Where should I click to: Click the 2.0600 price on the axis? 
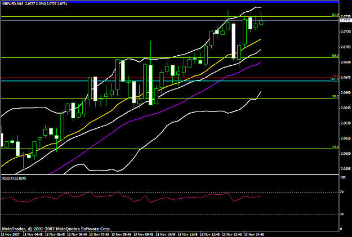coord(346,154)
